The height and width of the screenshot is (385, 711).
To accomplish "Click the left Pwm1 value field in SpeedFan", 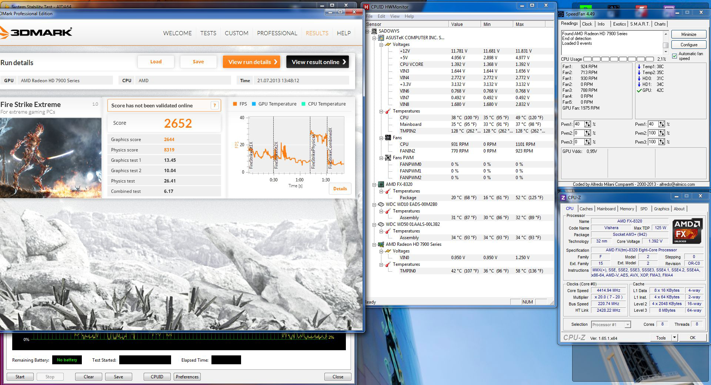I will [579, 124].
